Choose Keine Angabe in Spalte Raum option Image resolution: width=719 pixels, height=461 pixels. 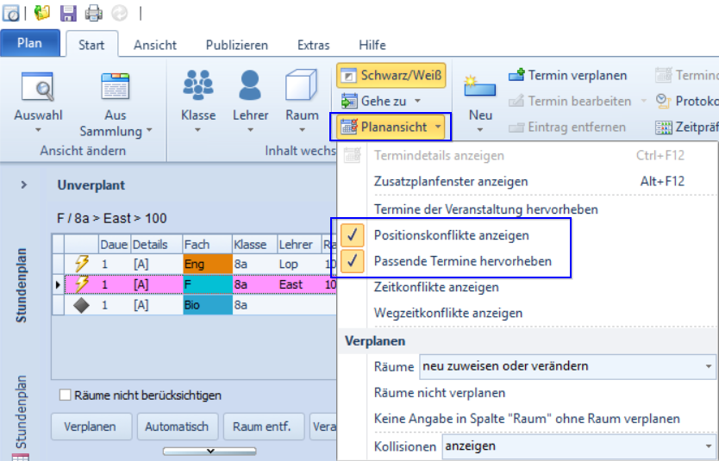point(527,419)
